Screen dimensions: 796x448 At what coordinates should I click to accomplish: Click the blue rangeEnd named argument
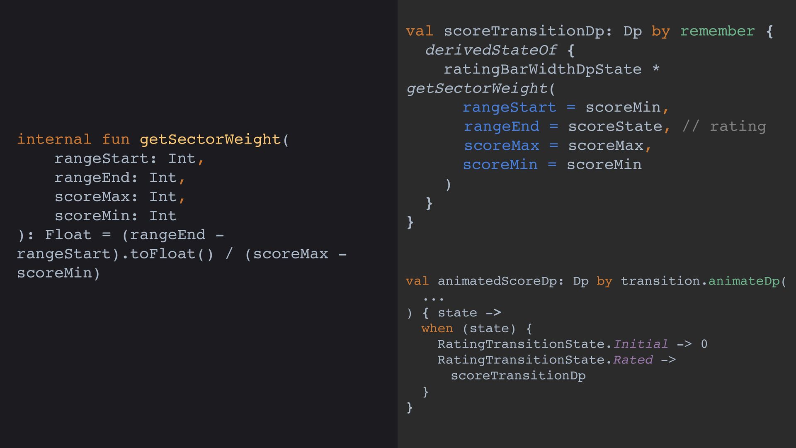coord(501,127)
